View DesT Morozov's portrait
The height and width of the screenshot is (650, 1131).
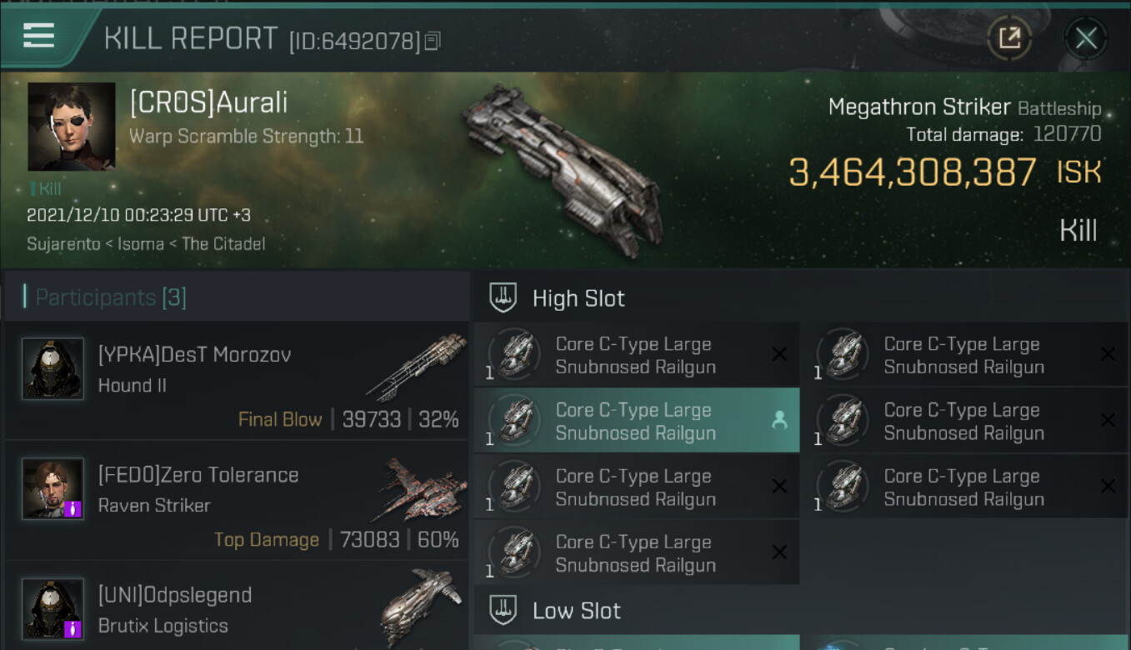tap(53, 368)
